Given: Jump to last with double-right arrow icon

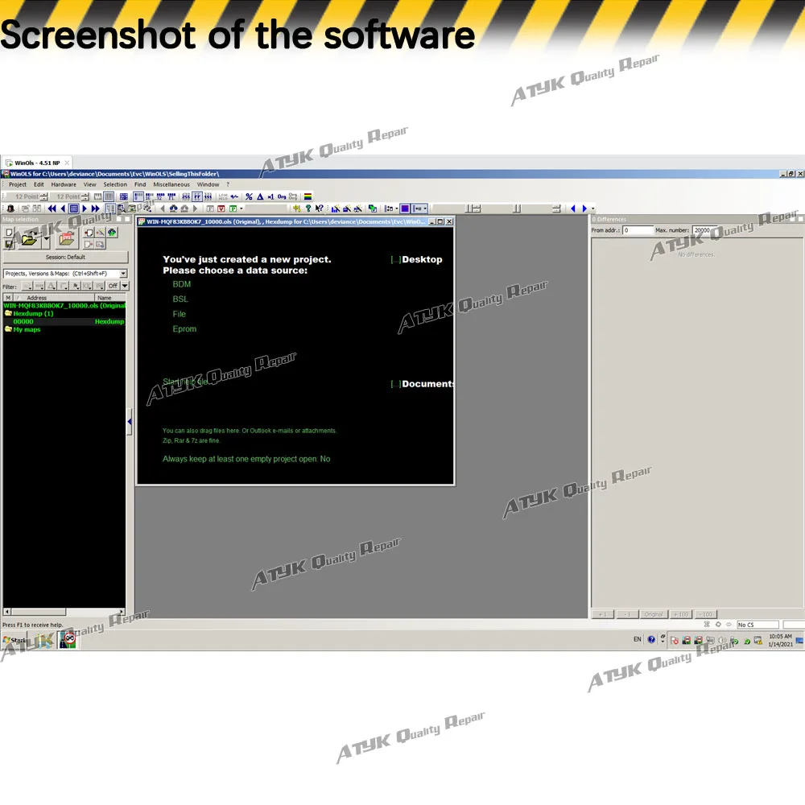Looking at the screenshot, I should pos(96,209).
